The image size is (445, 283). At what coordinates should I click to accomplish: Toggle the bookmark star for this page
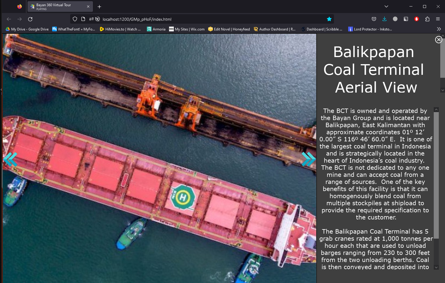point(329,19)
